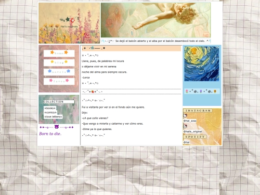The height and width of the screenshot is (195, 260).
Task: Click the strawberry emoji in divider
Action: point(92,91)
